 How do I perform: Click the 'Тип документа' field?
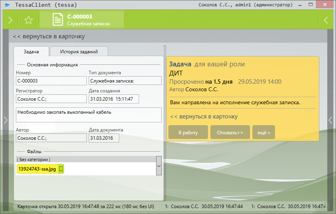coord(125,81)
